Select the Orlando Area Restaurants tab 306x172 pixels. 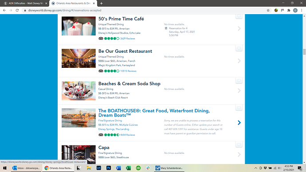coord(73,3)
